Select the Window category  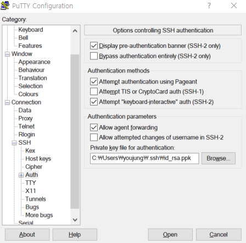[x=22, y=54]
